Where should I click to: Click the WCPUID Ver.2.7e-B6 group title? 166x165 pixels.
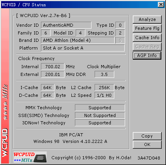point(43,15)
